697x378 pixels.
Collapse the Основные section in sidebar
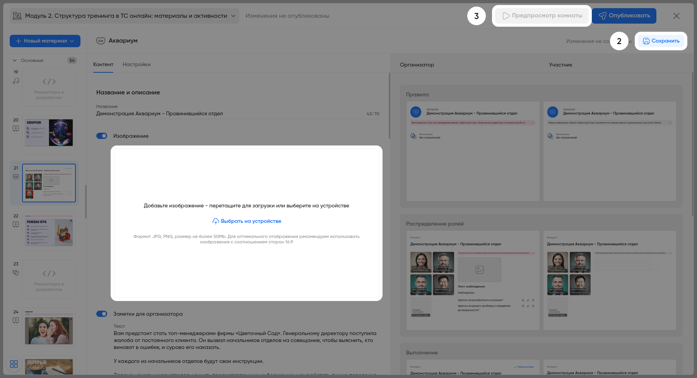(x=15, y=60)
